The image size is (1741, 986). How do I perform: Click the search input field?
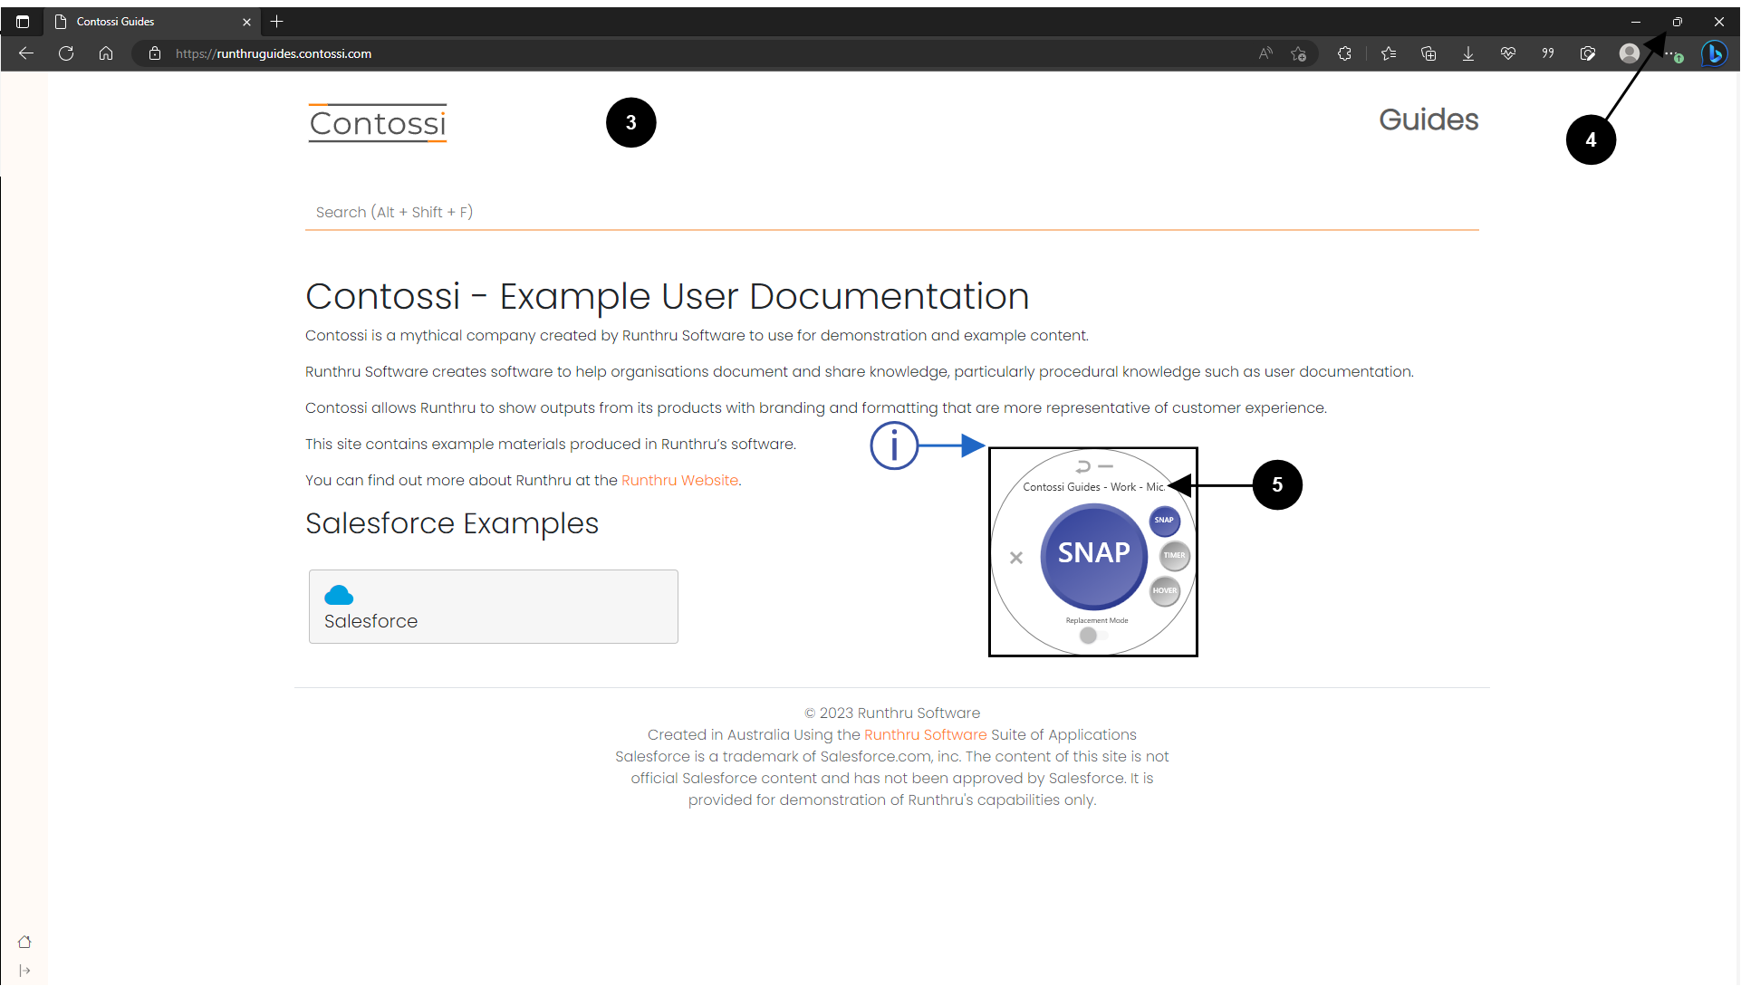[891, 212]
